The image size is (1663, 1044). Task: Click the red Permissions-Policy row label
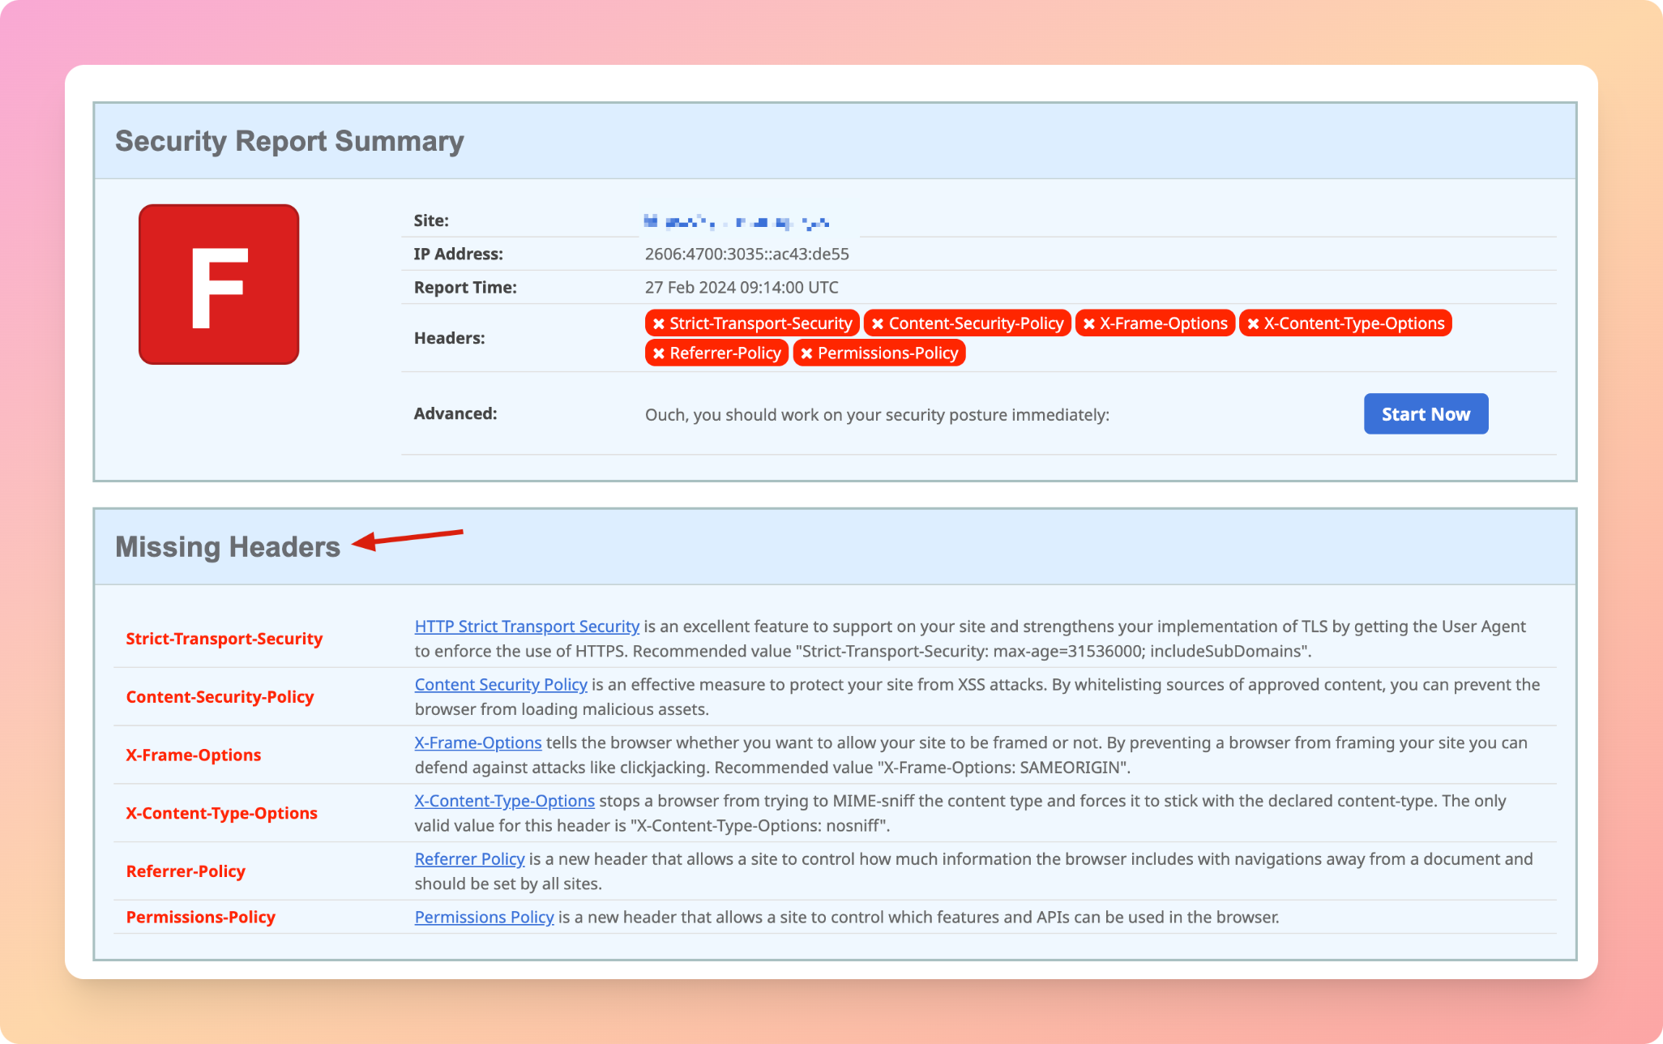[201, 918]
